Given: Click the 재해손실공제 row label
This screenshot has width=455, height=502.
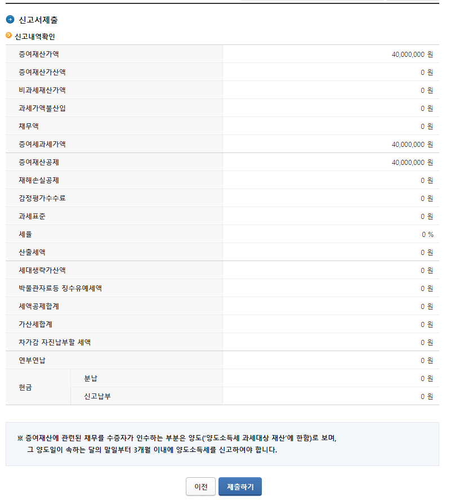Looking at the screenshot, I should point(39,180).
